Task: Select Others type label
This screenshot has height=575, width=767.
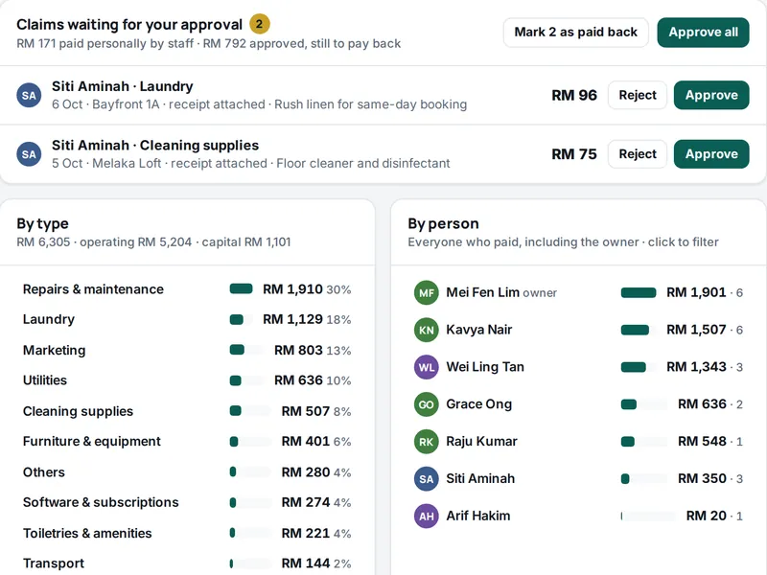Action: coord(43,472)
